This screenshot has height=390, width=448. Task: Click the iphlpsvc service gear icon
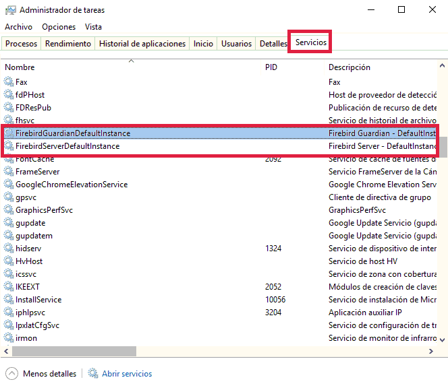[9, 313]
